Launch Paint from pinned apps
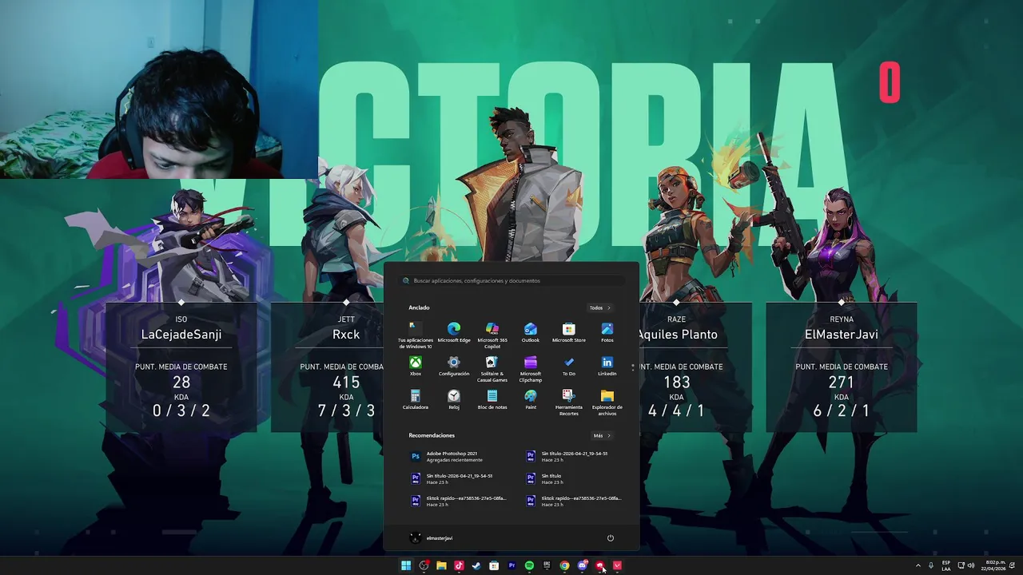This screenshot has height=575, width=1023. [x=531, y=399]
